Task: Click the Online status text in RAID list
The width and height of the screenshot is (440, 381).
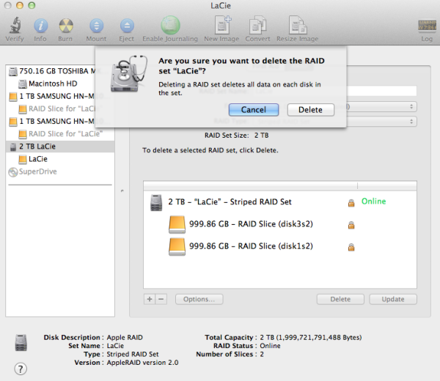Action: coord(373,201)
